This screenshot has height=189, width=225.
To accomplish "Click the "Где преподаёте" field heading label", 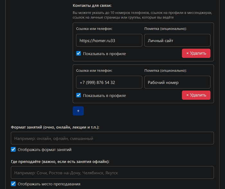I will click(x=60, y=162).
